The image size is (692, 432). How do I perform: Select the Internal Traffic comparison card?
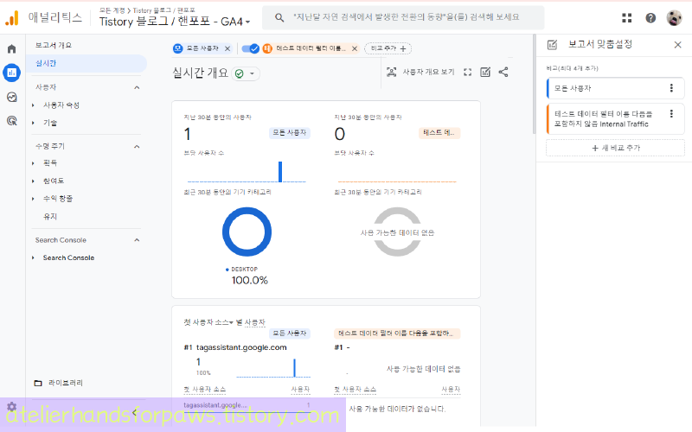[615, 119]
